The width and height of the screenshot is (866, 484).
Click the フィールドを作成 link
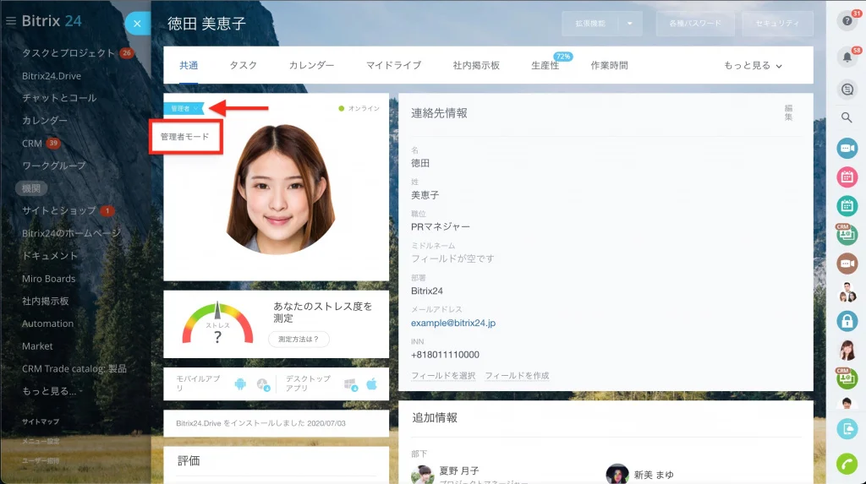pyautogui.click(x=517, y=375)
